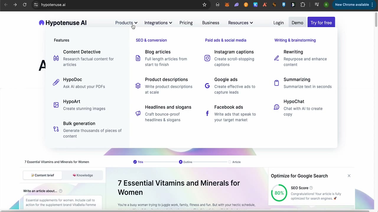The width and height of the screenshot is (378, 212).
Task: Switch to the Content brief tab
Action: (43, 175)
